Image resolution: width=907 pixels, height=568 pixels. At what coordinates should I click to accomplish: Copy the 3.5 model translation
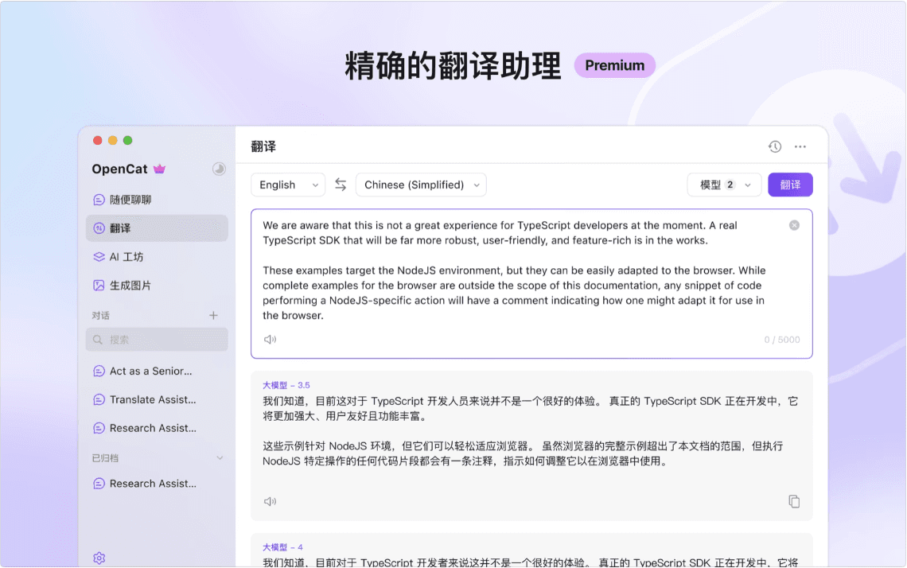pos(794,501)
